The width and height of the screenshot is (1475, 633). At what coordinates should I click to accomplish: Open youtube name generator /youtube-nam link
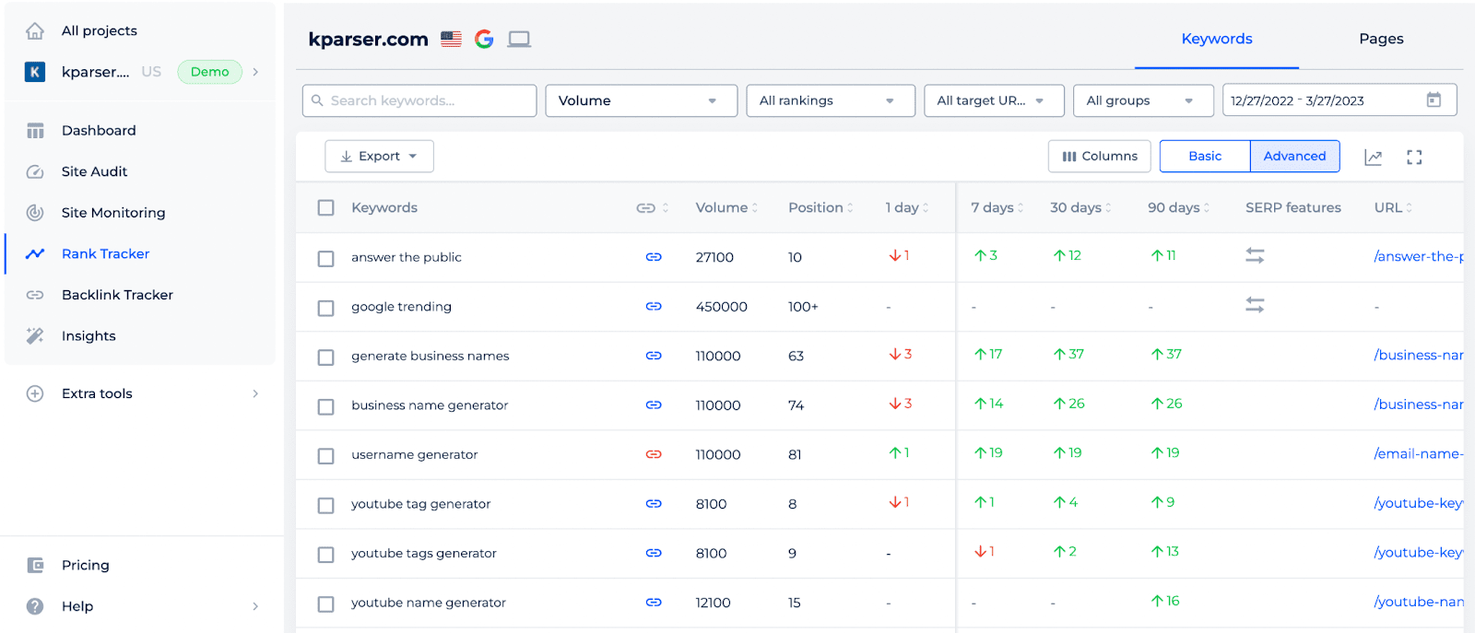[1418, 602]
